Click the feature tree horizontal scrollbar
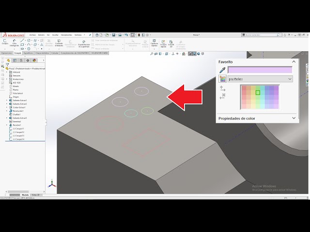Viewport: 310px width, 232px height. [18, 191]
